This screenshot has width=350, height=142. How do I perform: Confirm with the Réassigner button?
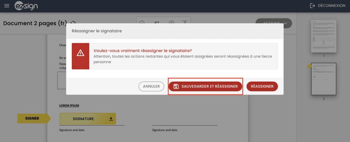[x=262, y=86]
